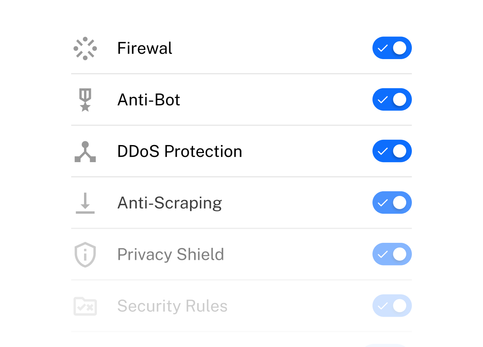Viewport: 483px width, 347px height.
Task: Click the Security Rules label
Action: (172, 306)
